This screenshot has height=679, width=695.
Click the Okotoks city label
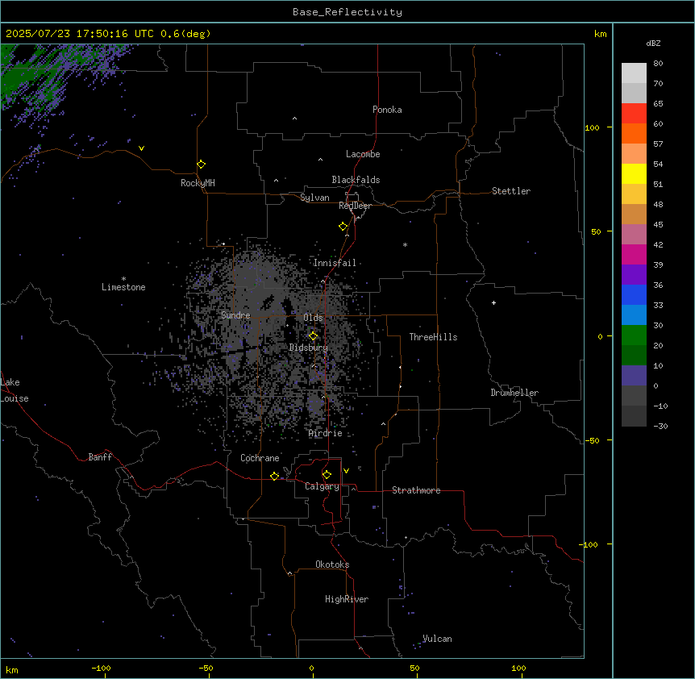point(332,564)
